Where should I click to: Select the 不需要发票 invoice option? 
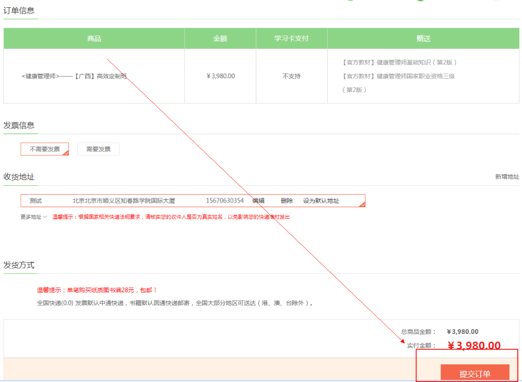coord(44,149)
